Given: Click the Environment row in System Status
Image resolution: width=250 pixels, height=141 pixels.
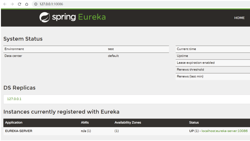Looking at the screenshot, I should pos(86,49).
